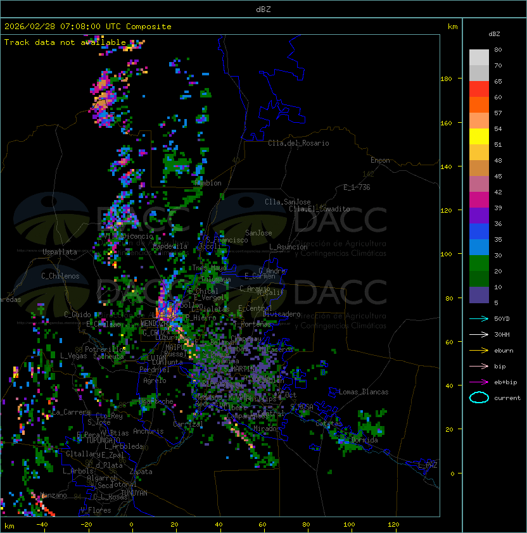Image resolution: width=527 pixels, height=533 pixels.
Task: Click the 'E_1-736' map label
Action: tap(357, 187)
